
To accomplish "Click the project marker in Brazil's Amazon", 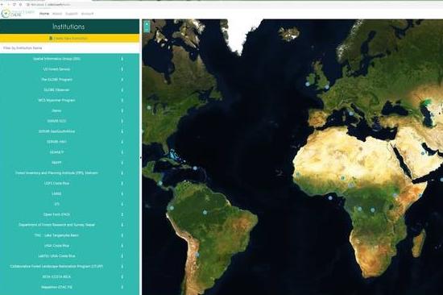I will [x=205, y=212].
